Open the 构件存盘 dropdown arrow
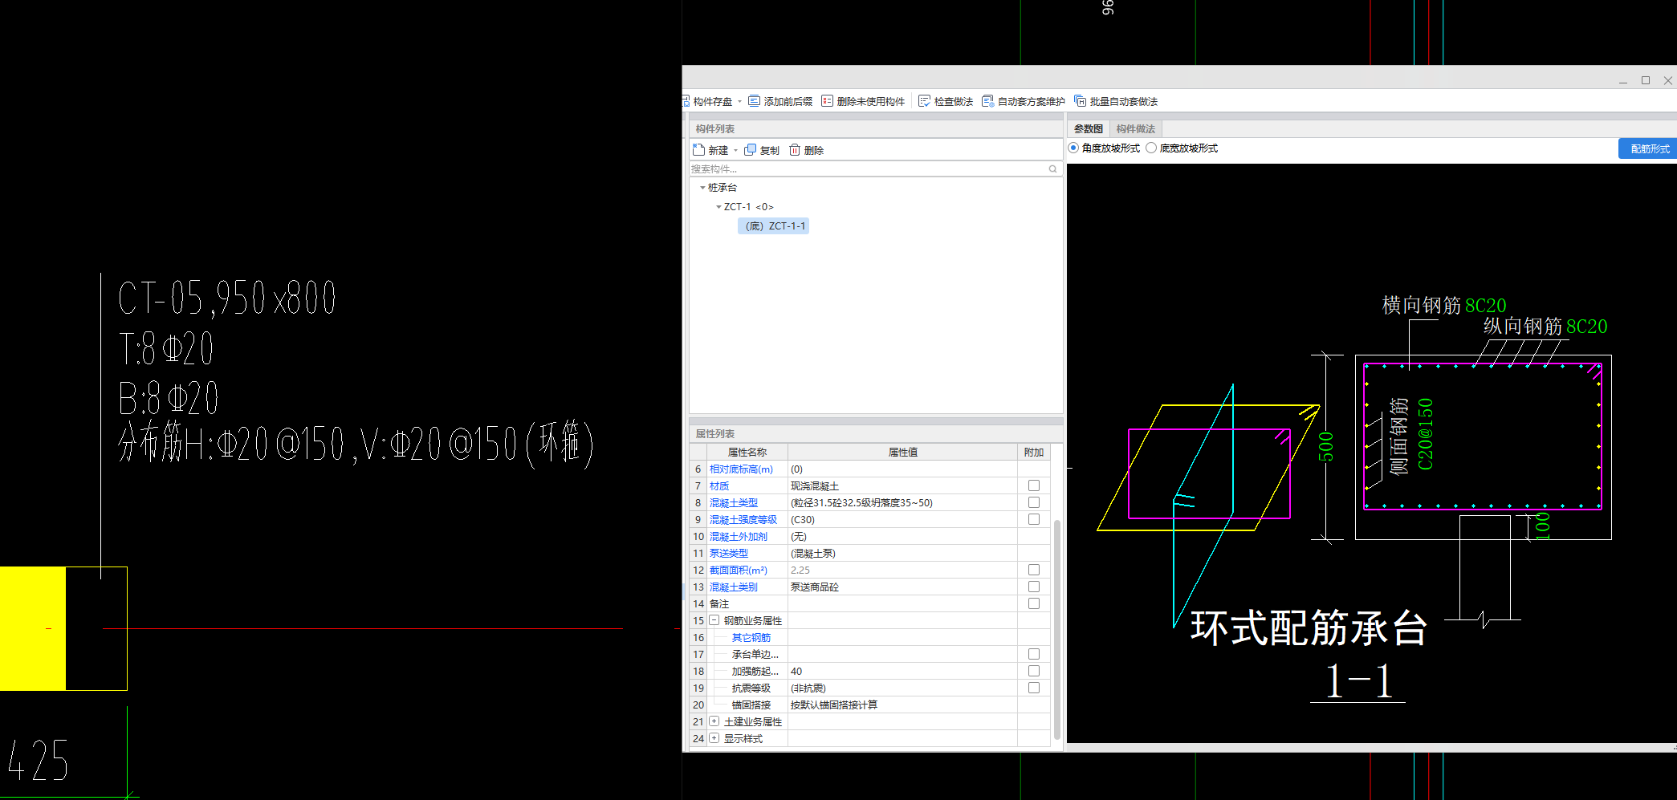Image resolution: width=1677 pixels, height=800 pixels. [739, 102]
